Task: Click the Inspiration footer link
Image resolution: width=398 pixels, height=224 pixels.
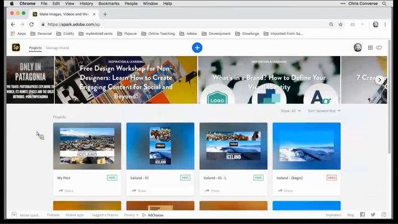Action: pyautogui.click(x=333, y=215)
